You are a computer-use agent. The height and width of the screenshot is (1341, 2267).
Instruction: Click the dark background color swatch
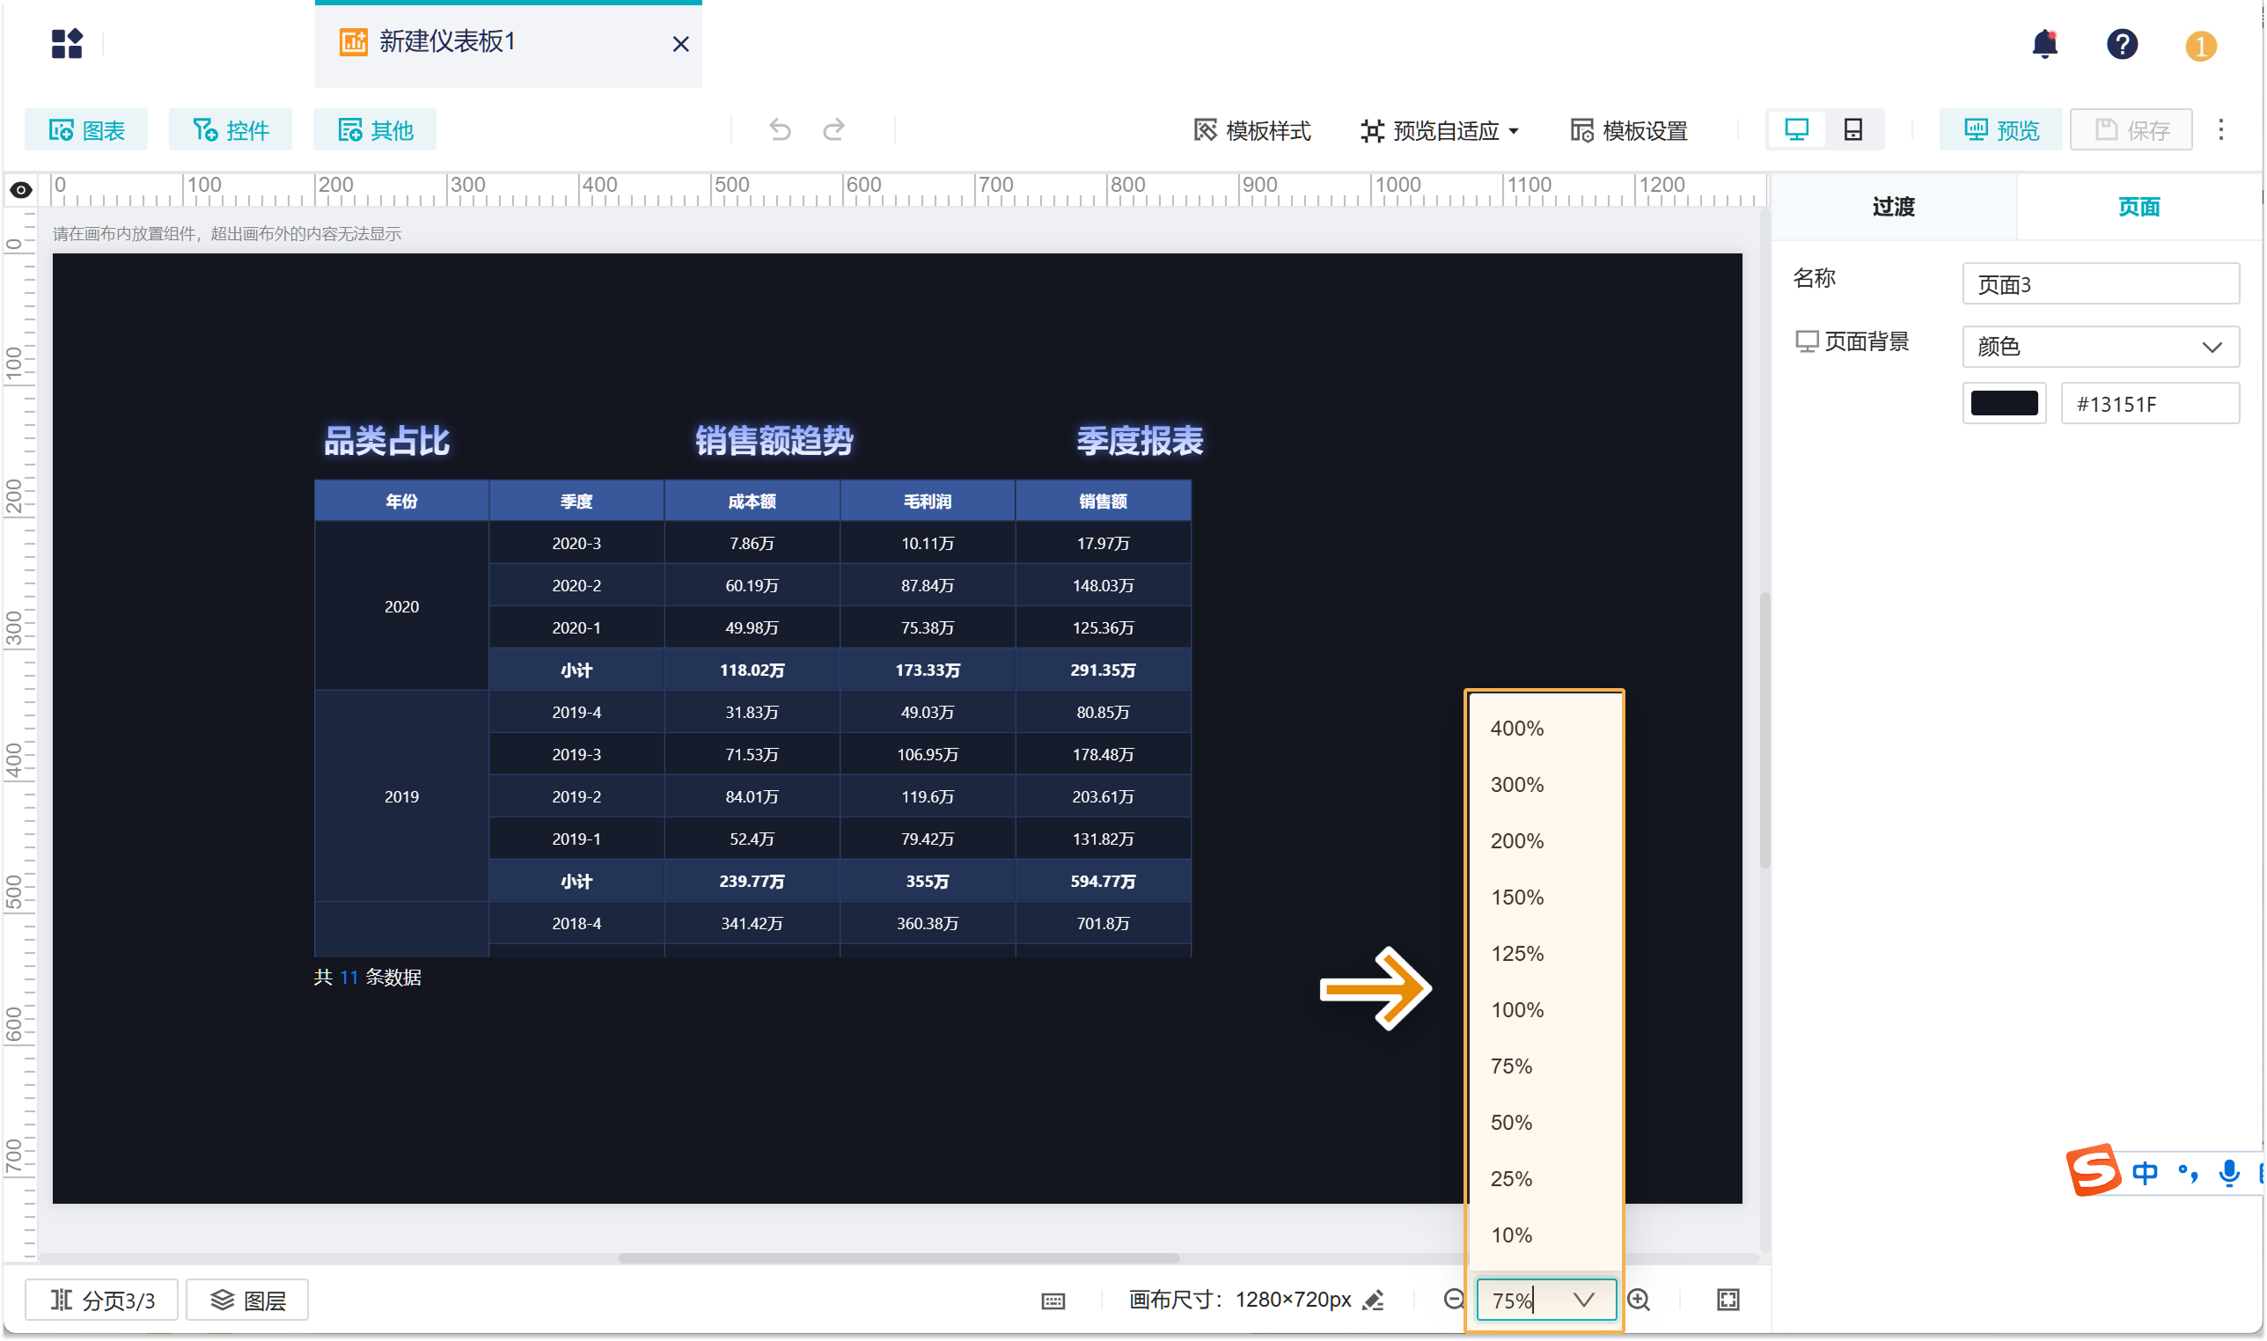tap(2003, 403)
